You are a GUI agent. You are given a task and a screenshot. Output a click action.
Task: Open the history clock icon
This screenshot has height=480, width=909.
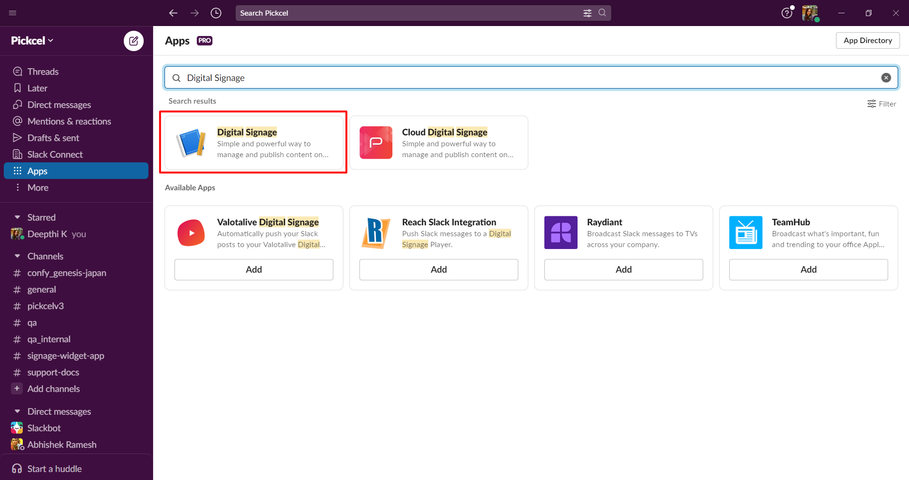coord(216,13)
